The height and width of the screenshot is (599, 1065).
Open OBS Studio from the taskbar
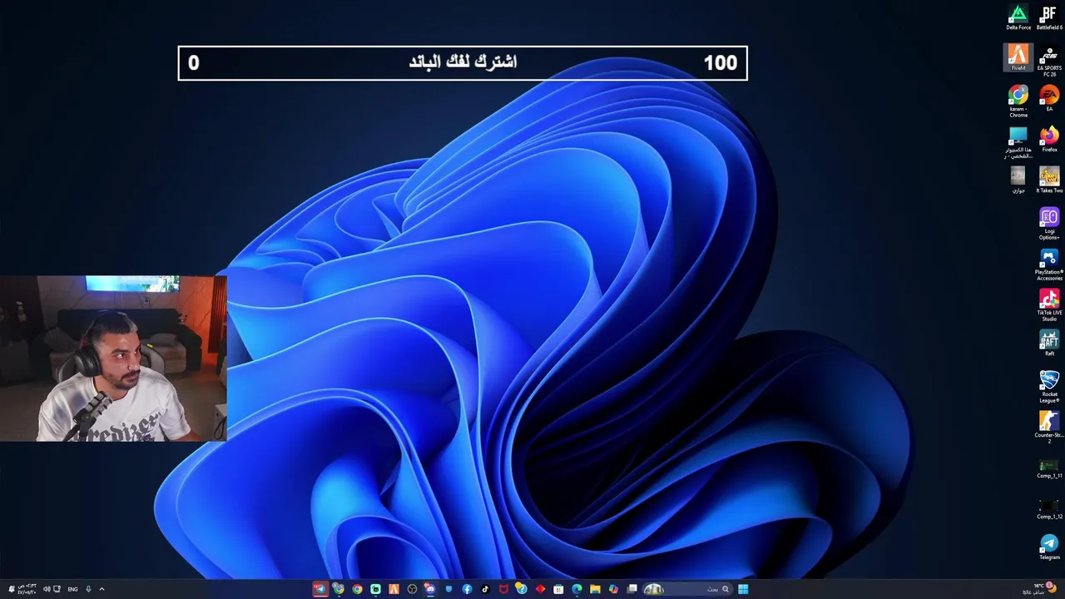pos(412,589)
